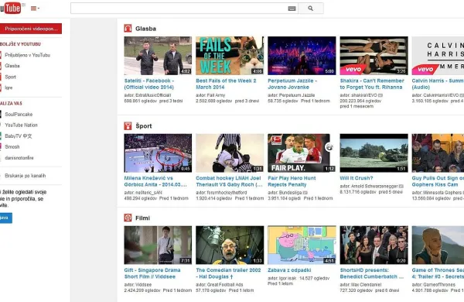Screen dimensions: 464x302
Task: Click the blue sign-in button in sidebar
Action: [6, 218]
